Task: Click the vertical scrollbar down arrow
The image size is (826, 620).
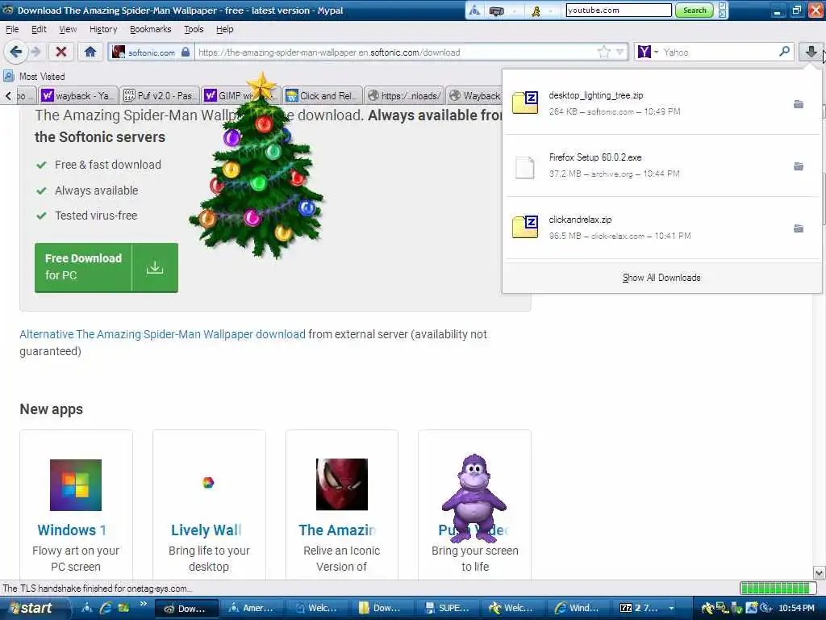Action: [x=820, y=572]
